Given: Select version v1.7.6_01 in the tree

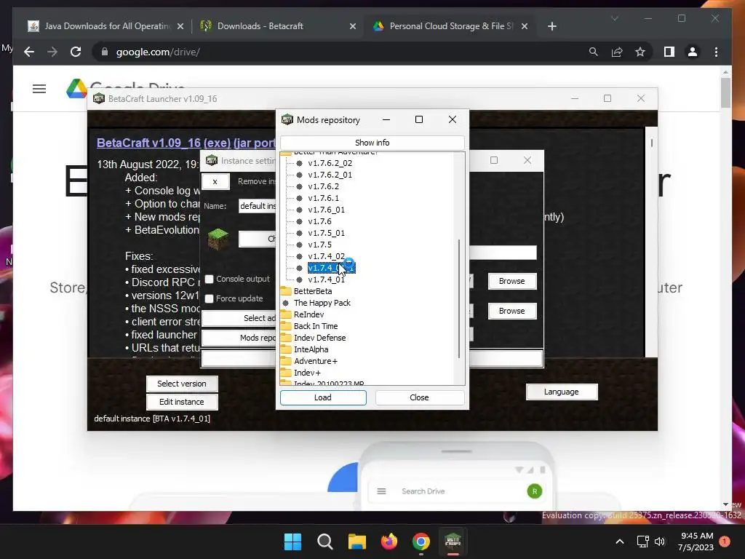Looking at the screenshot, I should click(326, 210).
